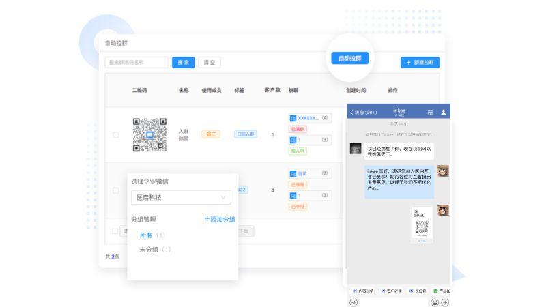Click the 张三 member tag
Screen dimensions: 546x307
pos(211,134)
